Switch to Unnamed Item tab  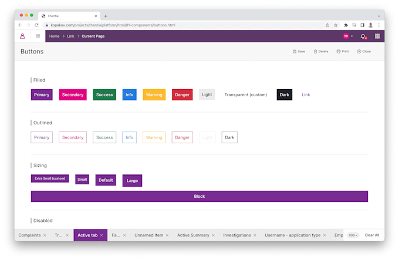point(149,235)
